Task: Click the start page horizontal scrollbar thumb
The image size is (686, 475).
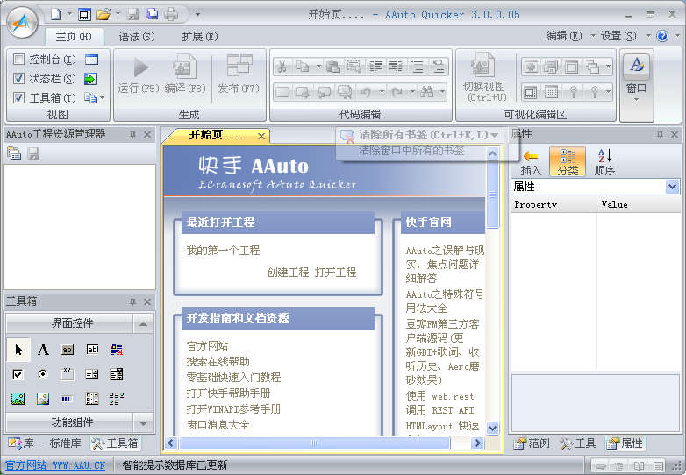Action: (x=315, y=443)
